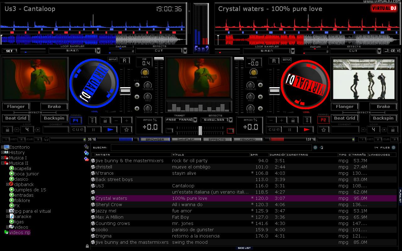Open the left deck effects CUT dropdown

point(185,51)
